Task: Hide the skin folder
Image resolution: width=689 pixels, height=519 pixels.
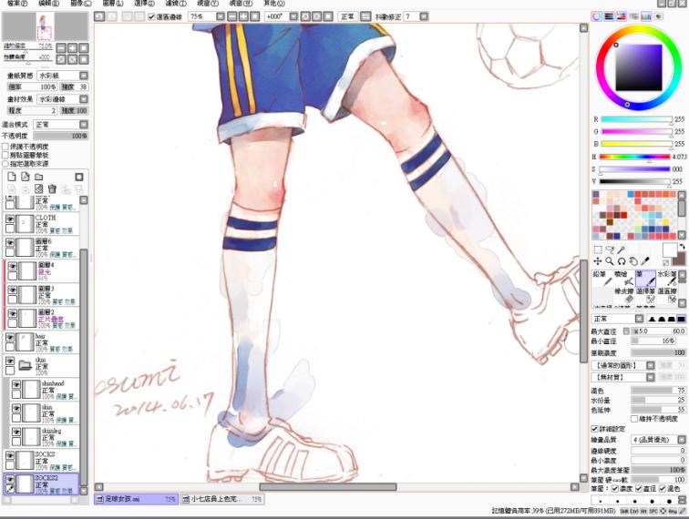Action: [x=10, y=361]
